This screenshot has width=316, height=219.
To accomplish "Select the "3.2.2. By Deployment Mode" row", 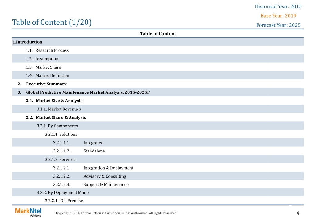I will coord(158,192).
